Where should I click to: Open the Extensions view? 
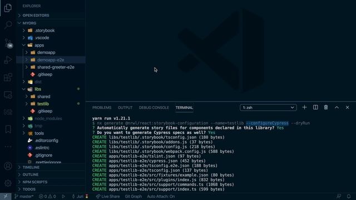pyautogui.click(x=8, y=77)
